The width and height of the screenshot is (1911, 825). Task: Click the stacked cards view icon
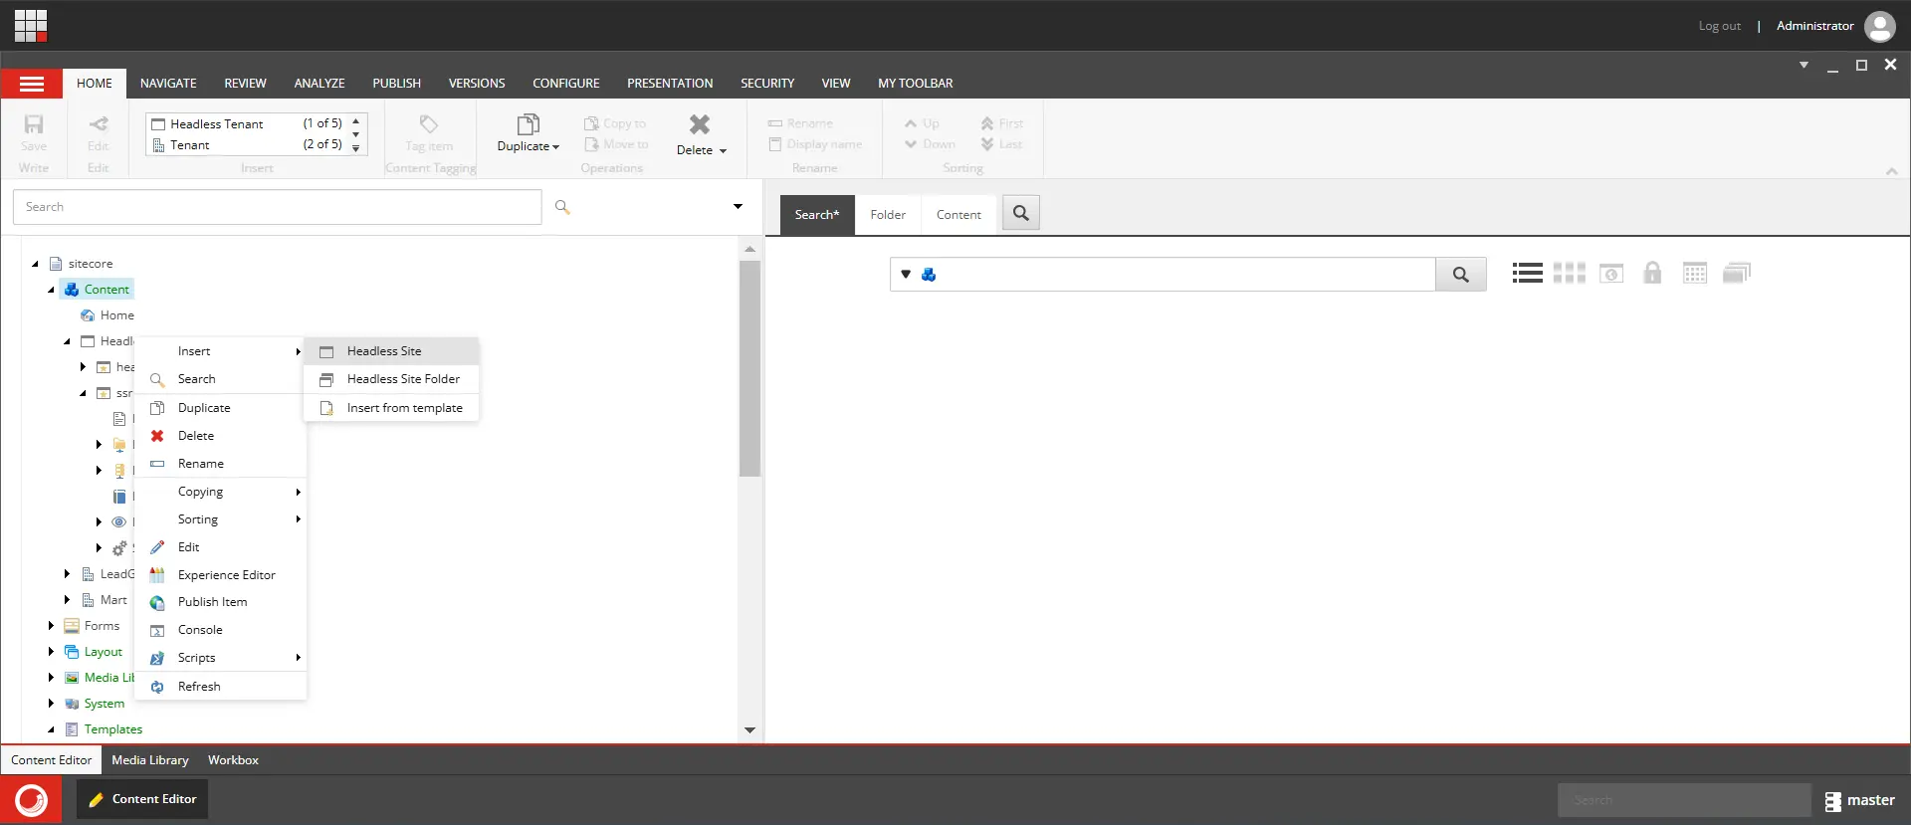[1737, 273]
